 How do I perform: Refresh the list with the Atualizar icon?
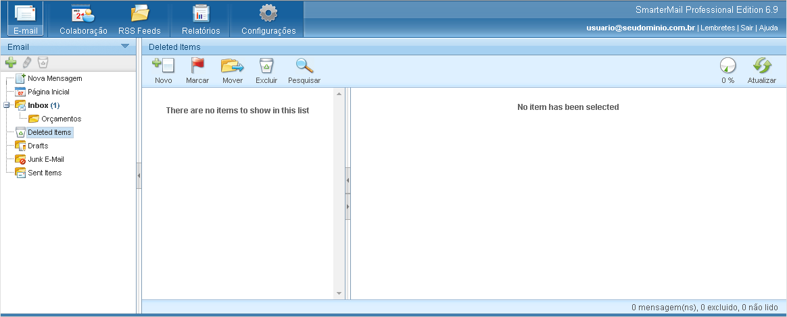point(762,66)
